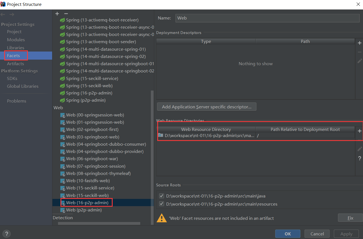
Task: Click the web facet icon for 00-springsession-web
Action: [63, 115]
